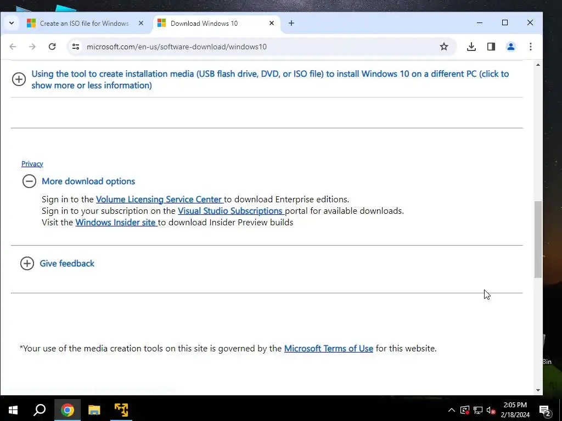Viewport: 562px width, 421px height.
Task: Show hidden system tray icons
Action: coord(452,410)
